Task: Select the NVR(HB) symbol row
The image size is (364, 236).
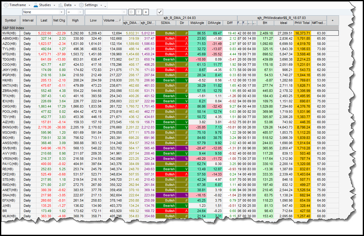Action: pyautogui.click(x=170, y=33)
